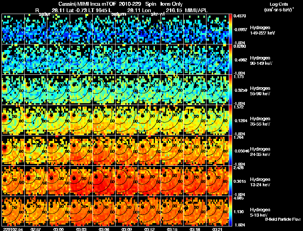Click the "0.4370" colorbar maximum value
Screen dimensions: 303x231
(240, 16)
